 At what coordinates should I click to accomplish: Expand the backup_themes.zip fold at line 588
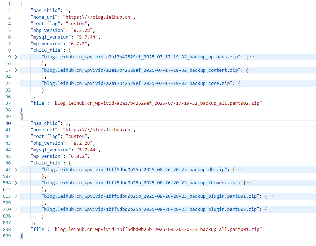16,183
